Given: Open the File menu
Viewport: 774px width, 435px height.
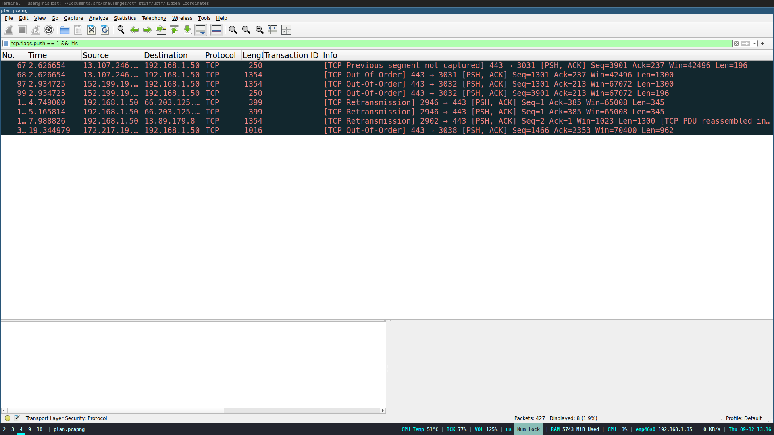Looking at the screenshot, I should 9,18.
